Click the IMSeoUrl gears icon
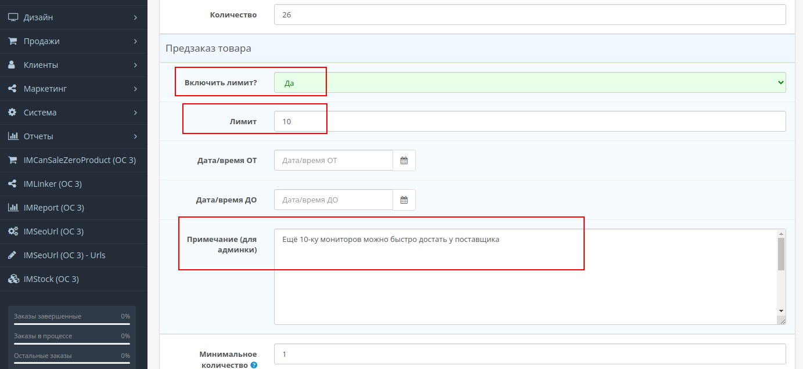Viewport: 803px width, 369px height. tap(13, 231)
